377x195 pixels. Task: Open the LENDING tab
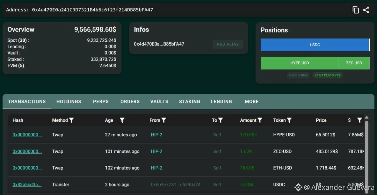tap(221, 101)
